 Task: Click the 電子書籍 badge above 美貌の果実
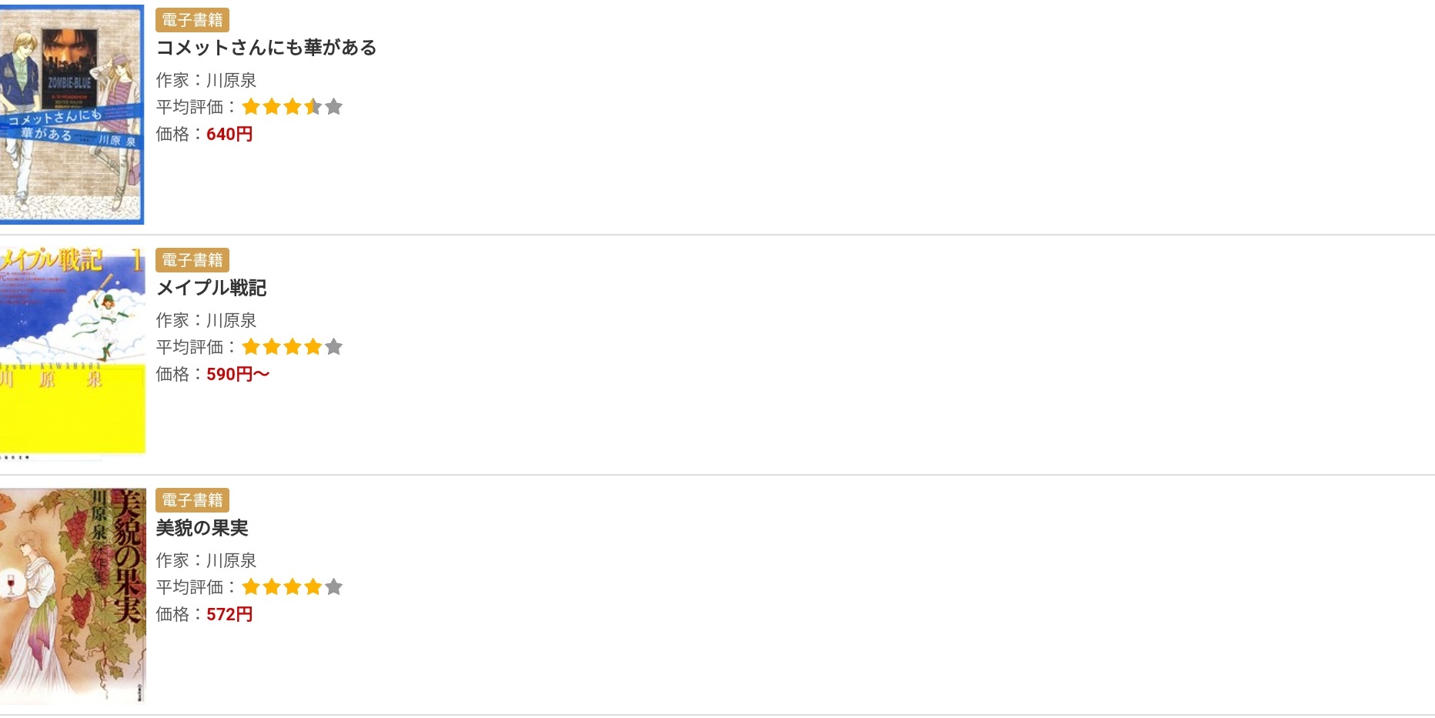[192, 500]
